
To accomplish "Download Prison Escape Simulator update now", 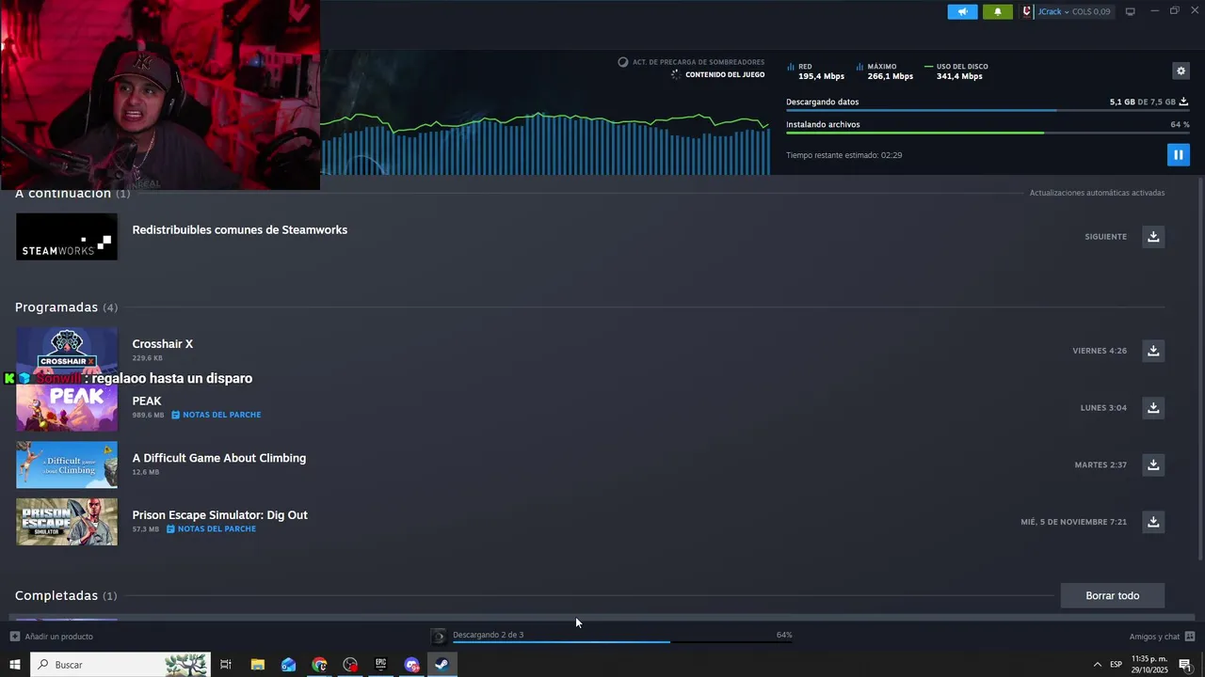I will tap(1153, 521).
